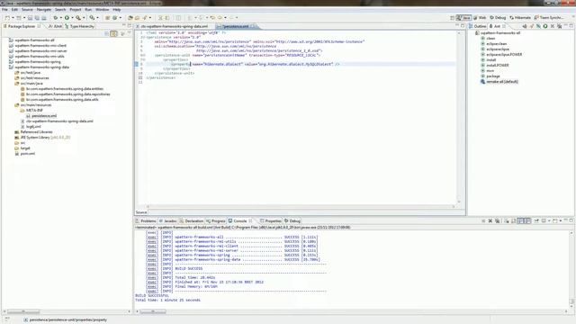
Task: Select wpattern-frameworks-spring-data project
Action: click(42, 67)
